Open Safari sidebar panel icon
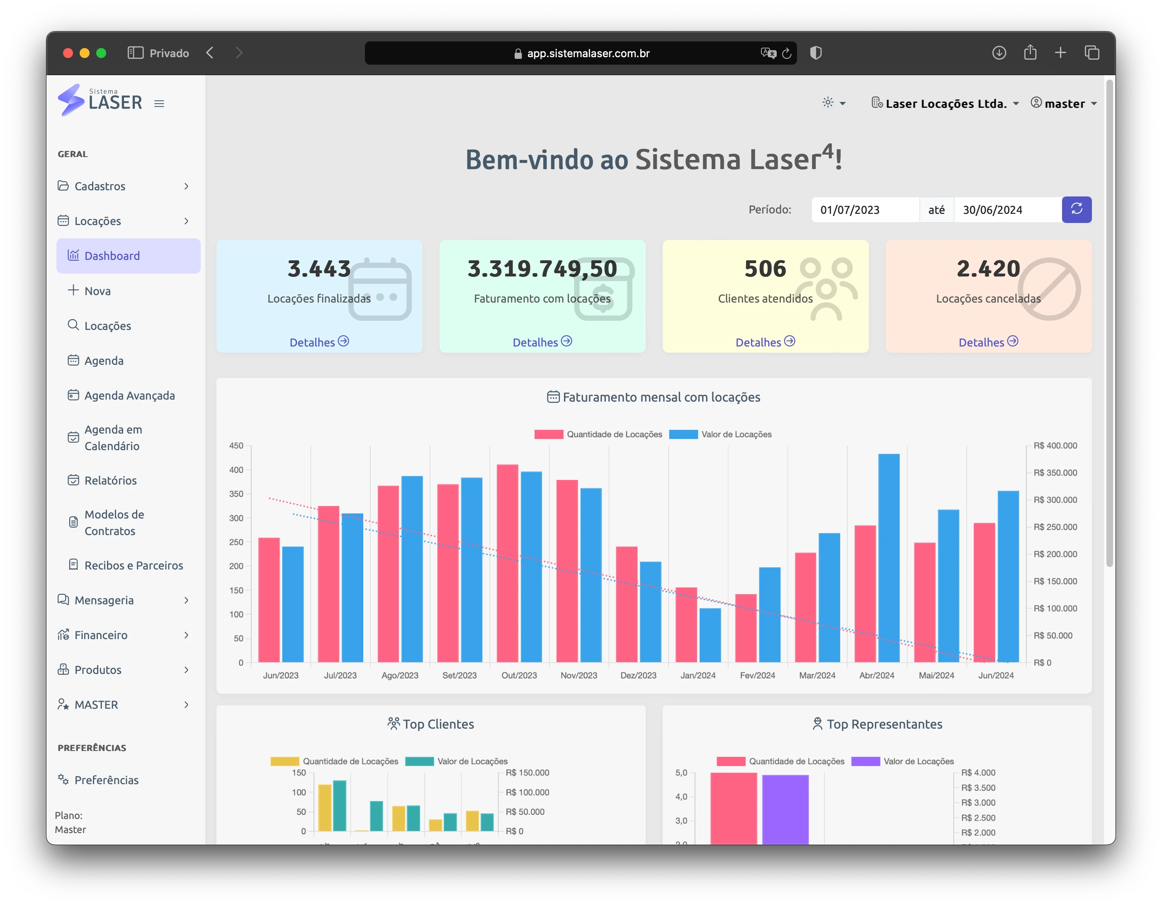Screen dimensions: 1162x906 [x=135, y=53]
